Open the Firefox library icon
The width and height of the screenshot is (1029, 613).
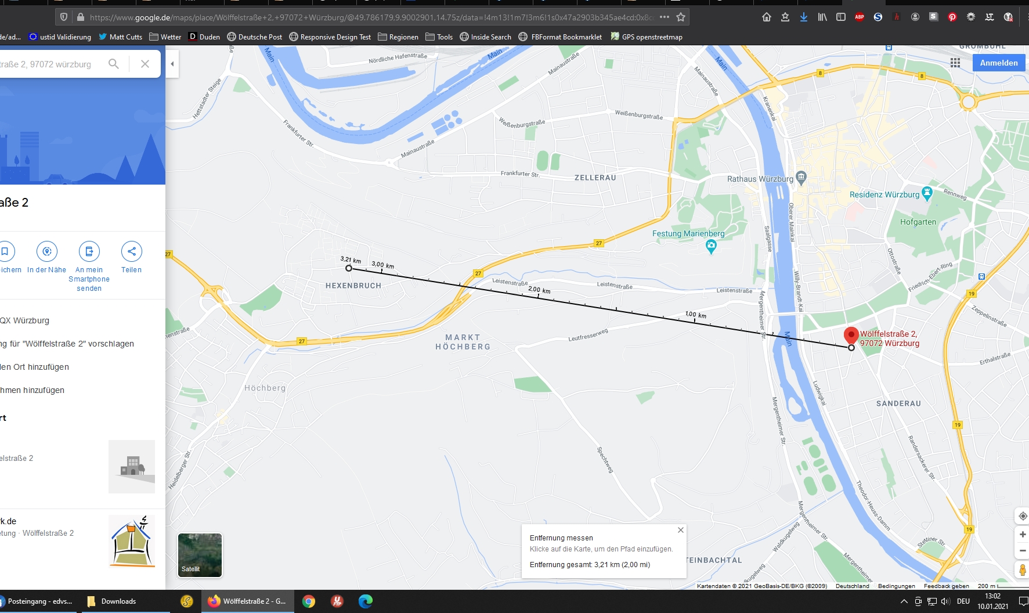click(x=822, y=17)
